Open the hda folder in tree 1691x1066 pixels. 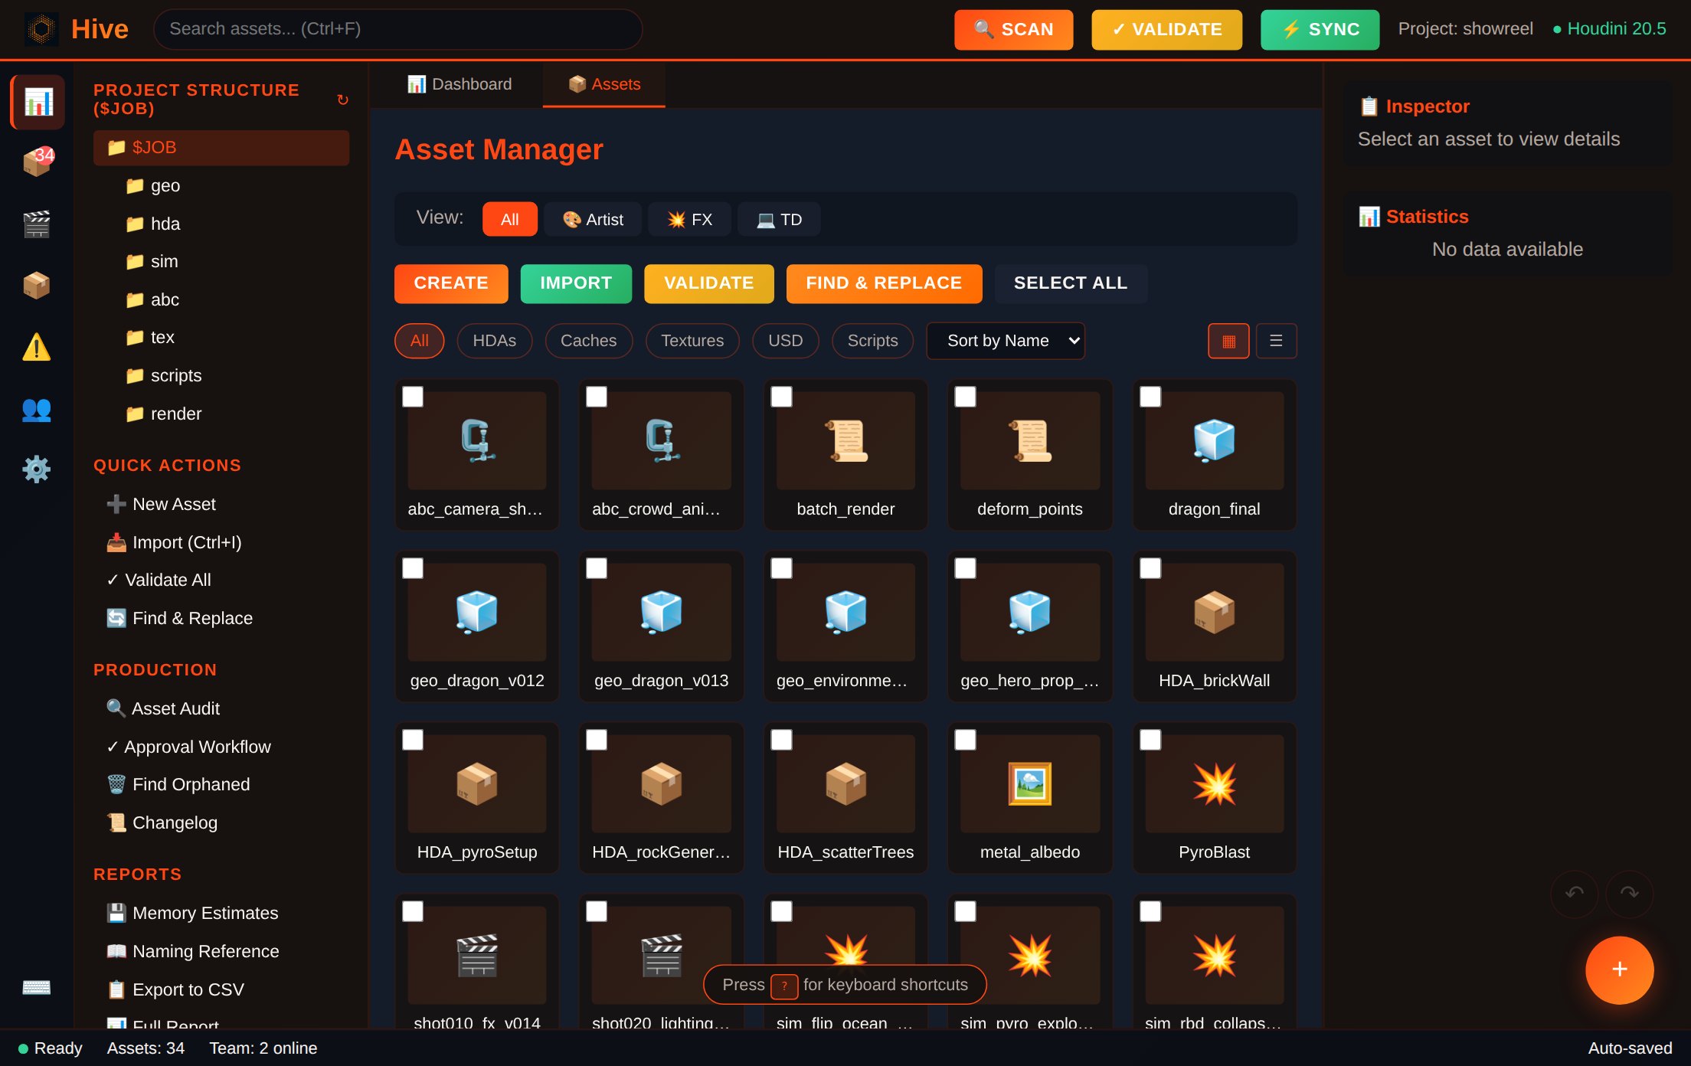click(x=229, y=224)
